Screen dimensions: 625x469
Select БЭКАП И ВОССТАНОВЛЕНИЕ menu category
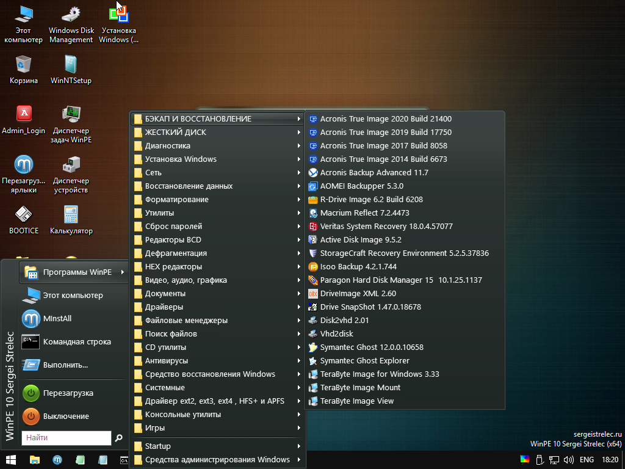coord(217,119)
